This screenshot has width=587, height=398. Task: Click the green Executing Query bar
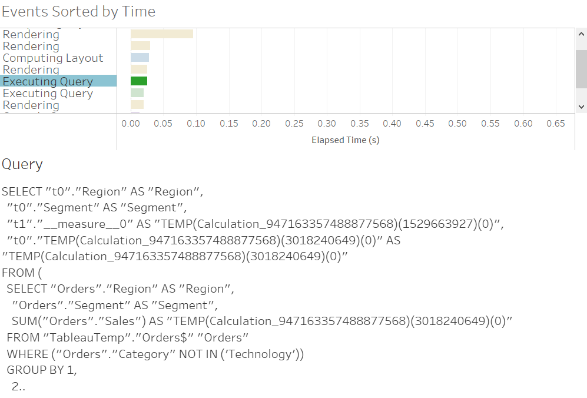click(138, 81)
